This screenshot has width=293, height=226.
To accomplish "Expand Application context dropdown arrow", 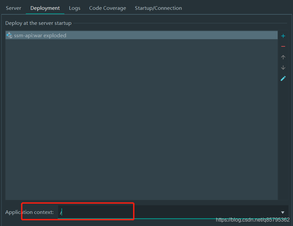I will tap(283, 212).
